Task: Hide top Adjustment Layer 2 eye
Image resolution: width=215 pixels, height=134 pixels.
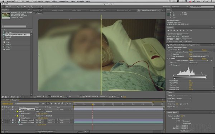Action: coord(3,109)
